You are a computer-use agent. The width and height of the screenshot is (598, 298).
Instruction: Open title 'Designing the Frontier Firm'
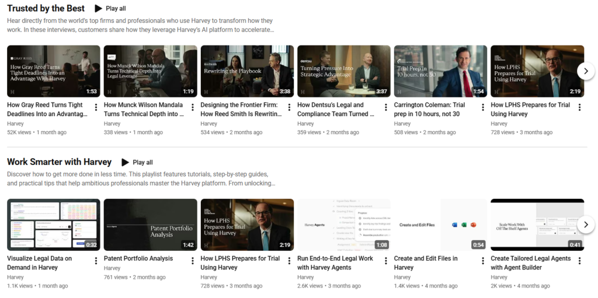(x=241, y=110)
